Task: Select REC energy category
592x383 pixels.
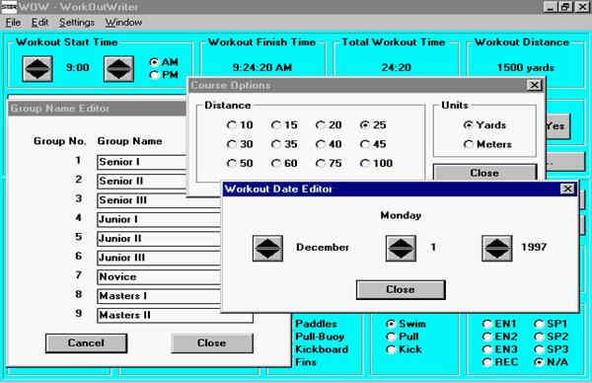Action: point(500,362)
